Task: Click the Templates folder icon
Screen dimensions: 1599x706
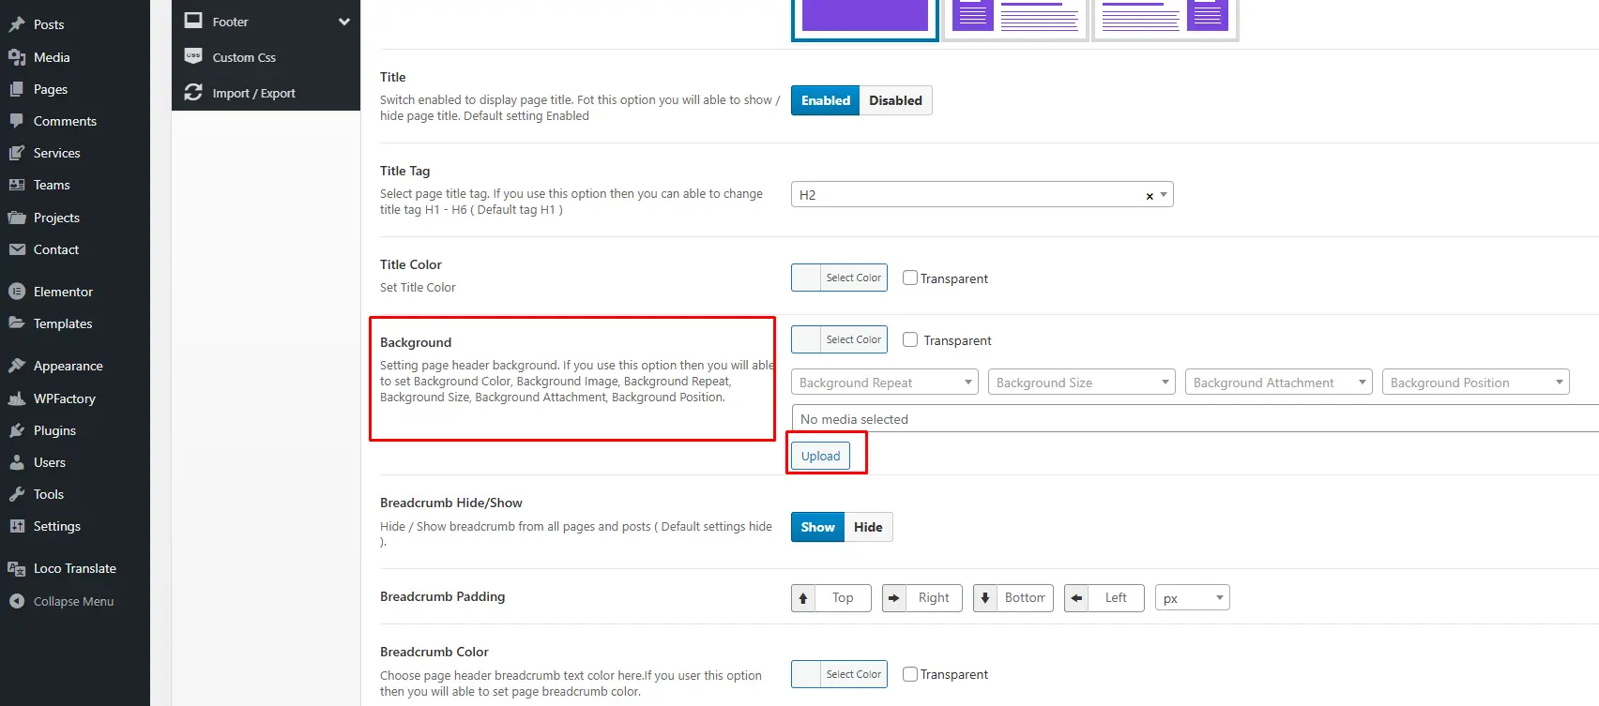Action: click(17, 323)
